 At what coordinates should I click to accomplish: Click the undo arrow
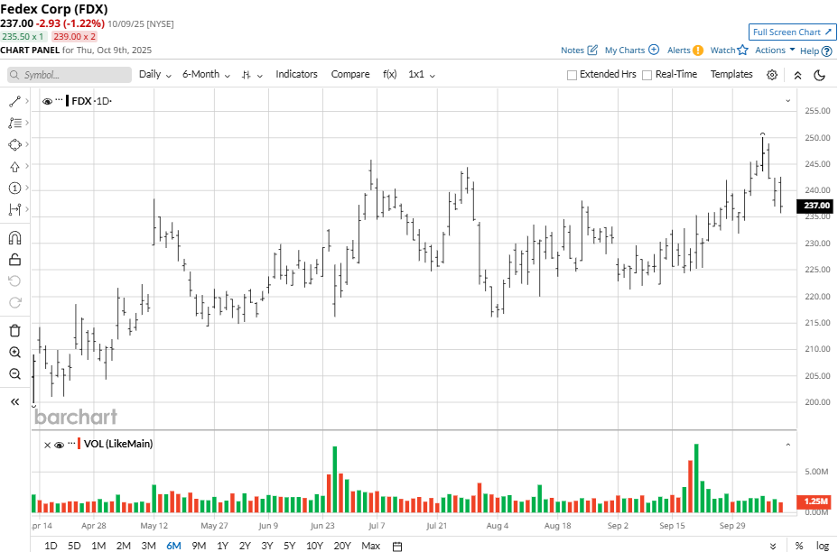14,281
